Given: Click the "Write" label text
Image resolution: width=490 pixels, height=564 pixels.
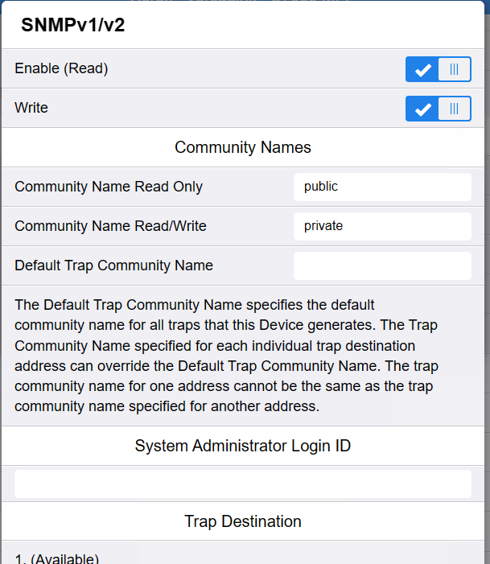Looking at the screenshot, I should (31, 108).
